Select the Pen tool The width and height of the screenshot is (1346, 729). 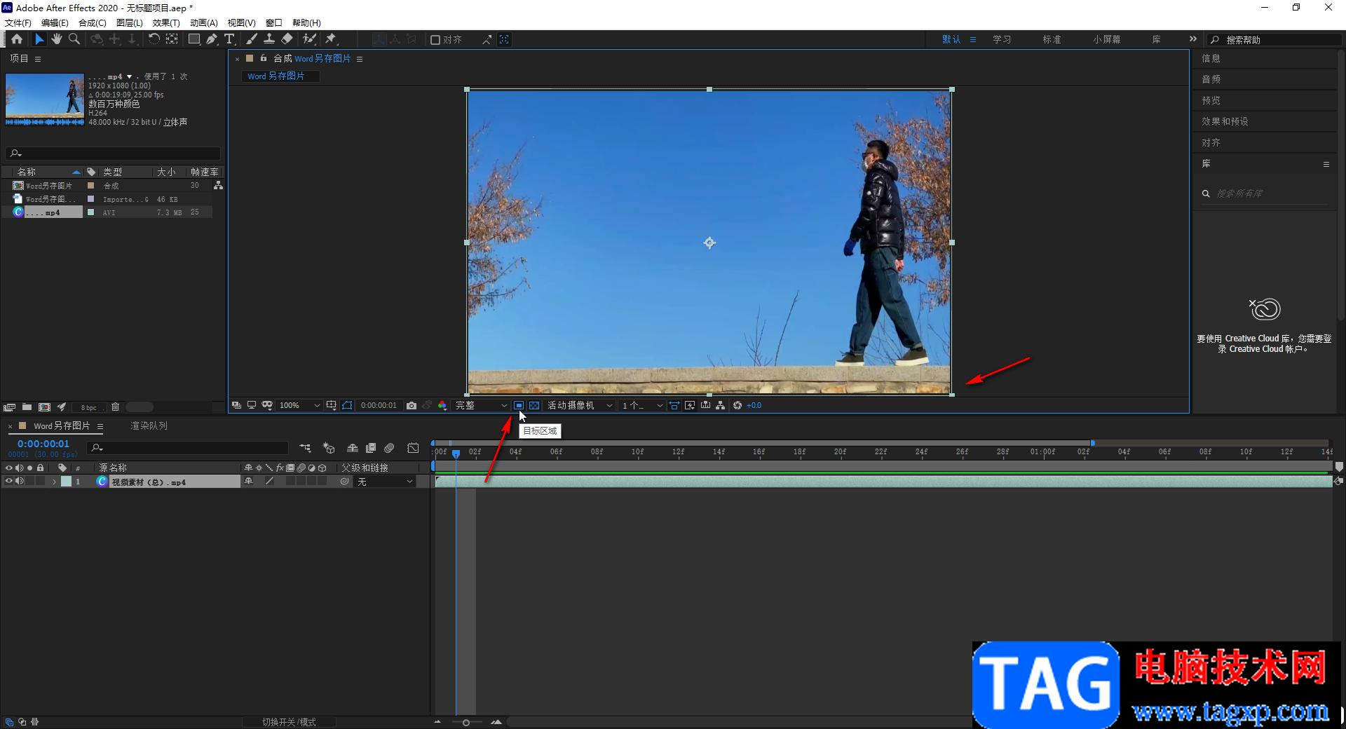coord(212,39)
